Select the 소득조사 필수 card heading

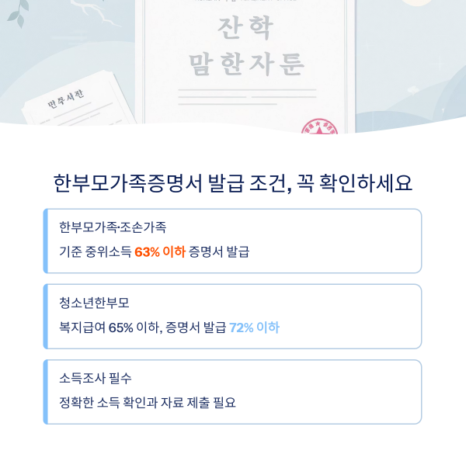pyautogui.click(x=96, y=378)
